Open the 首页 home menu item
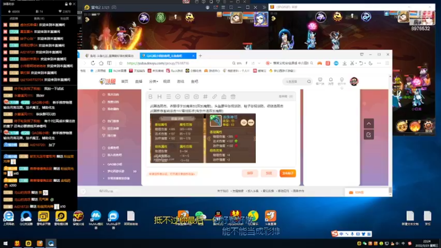This screenshot has height=248, width=441. (x=125, y=82)
